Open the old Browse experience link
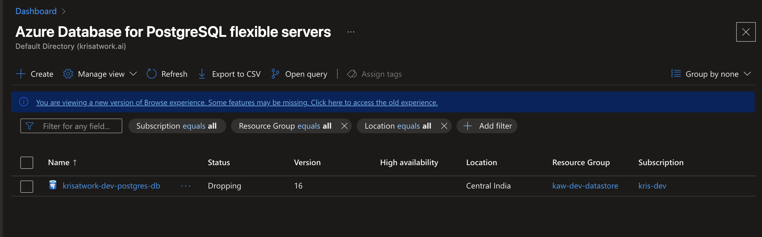The image size is (762, 237). (237, 102)
